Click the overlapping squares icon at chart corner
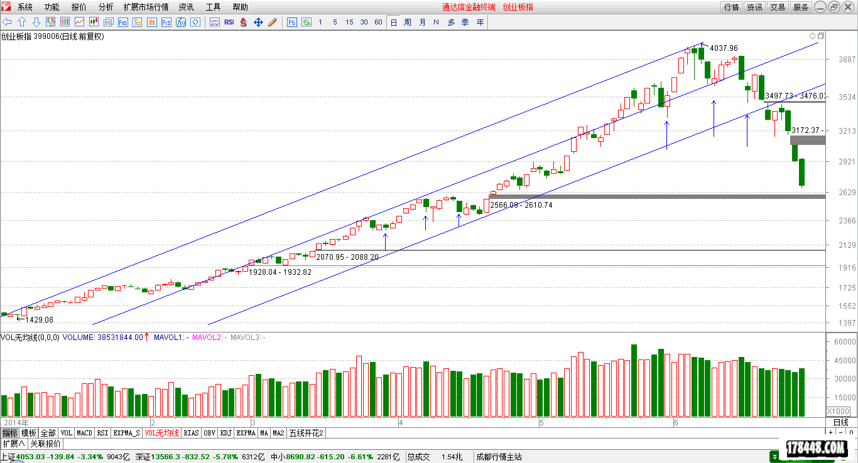This screenshot has height=463, width=858. tap(820, 36)
